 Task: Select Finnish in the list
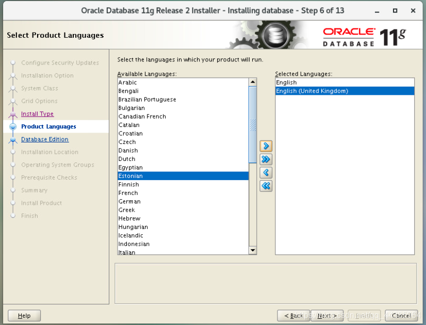[183, 184]
